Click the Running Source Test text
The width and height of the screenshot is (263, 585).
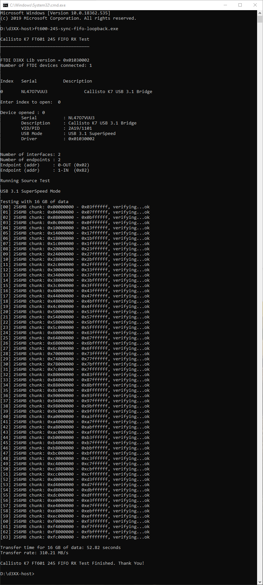click(x=25, y=181)
